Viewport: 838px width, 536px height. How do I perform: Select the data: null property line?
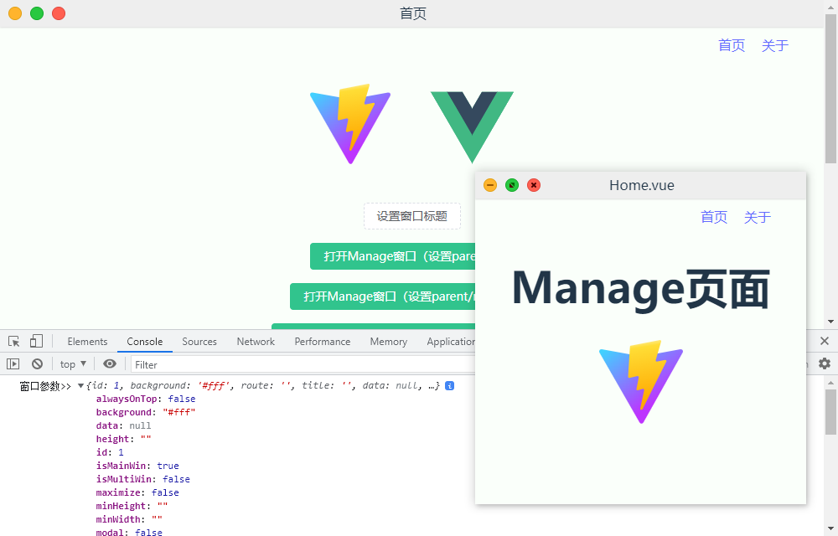(123, 425)
